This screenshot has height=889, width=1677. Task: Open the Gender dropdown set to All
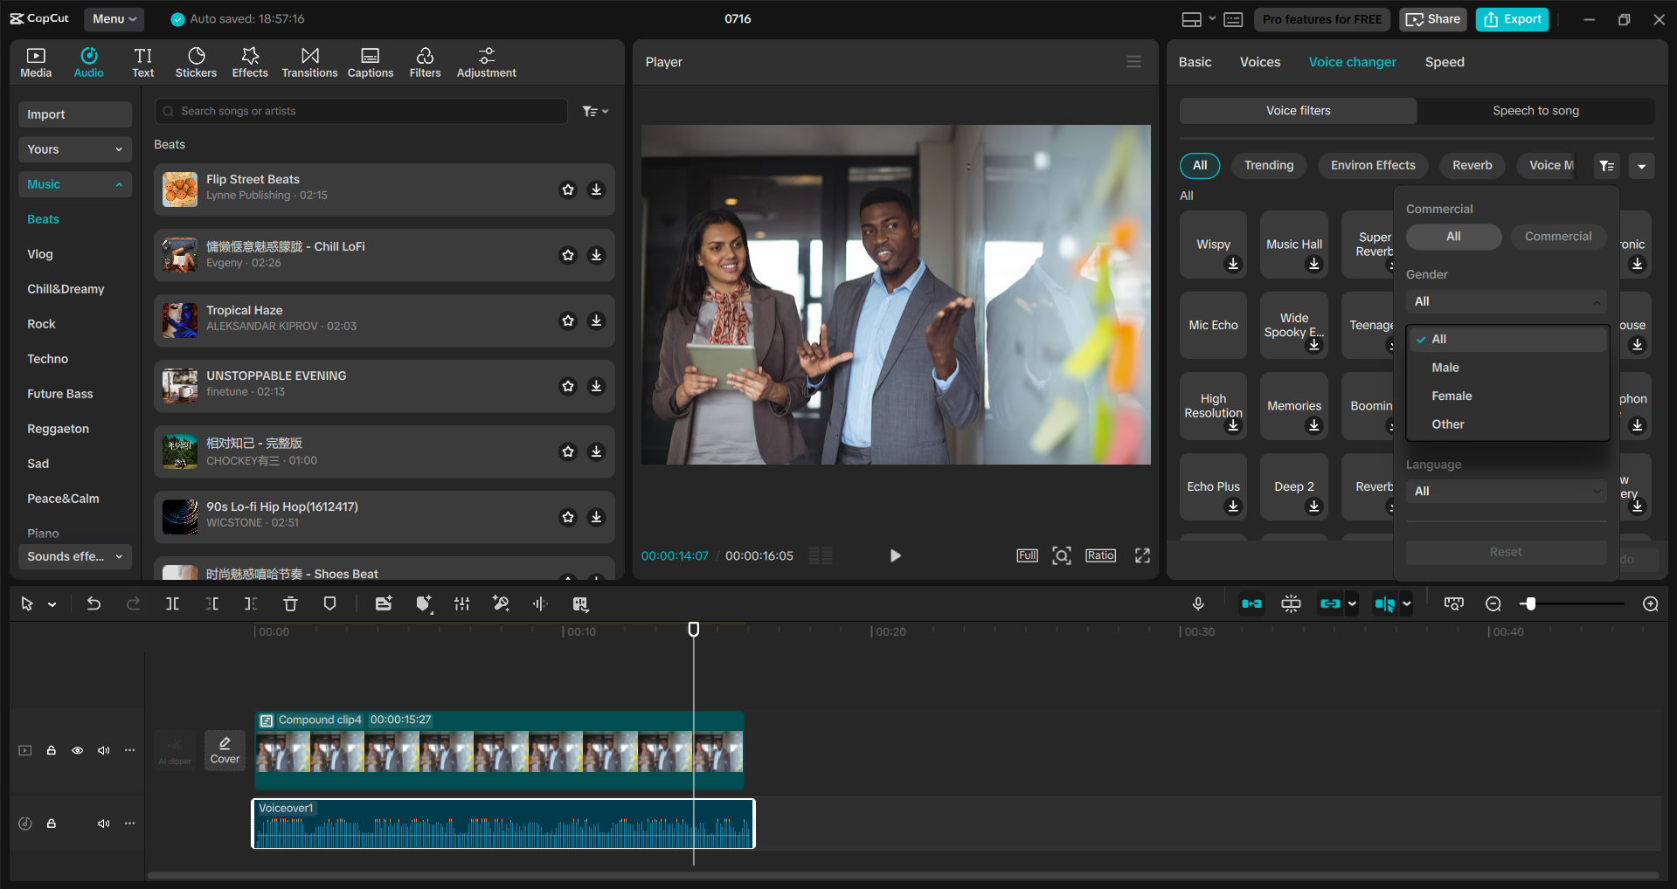coord(1505,301)
